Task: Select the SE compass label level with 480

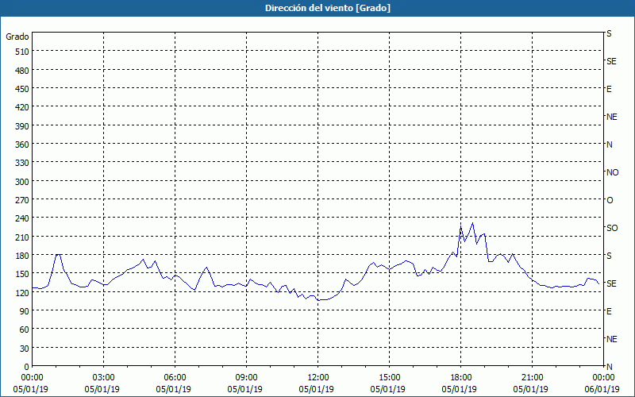Action: [x=611, y=62]
